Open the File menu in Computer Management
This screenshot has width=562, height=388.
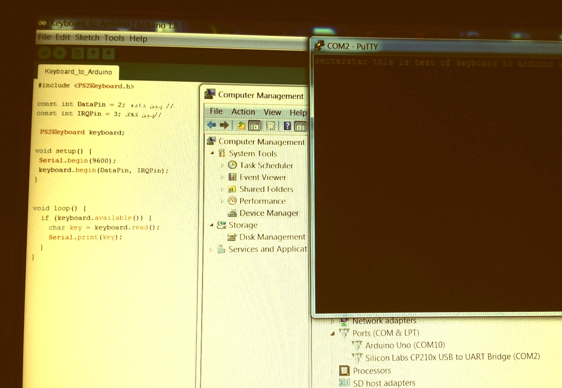[216, 111]
